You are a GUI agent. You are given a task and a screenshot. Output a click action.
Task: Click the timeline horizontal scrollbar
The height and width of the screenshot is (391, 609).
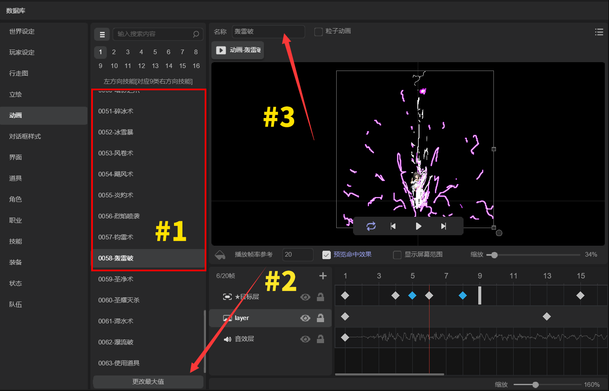[x=390, y=374]
